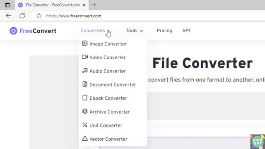Click the File Converter heading
This screenshot has height=149, width=265.
coord(202,63)
